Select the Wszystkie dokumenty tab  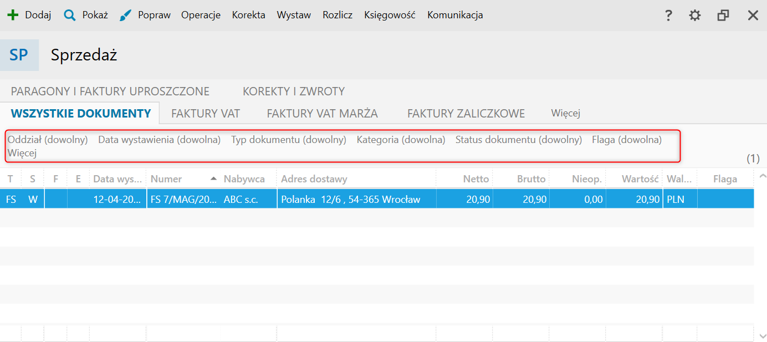(x=81, y=114)
